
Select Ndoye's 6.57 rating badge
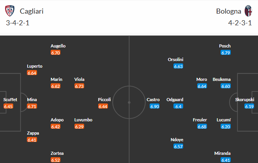pyautogui.click(x=178, y=146)
